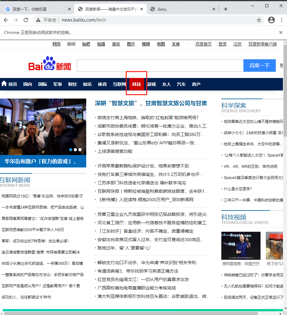The width and height of the screenshot is (287, 315).
Task: Open the Wall Street traders carousel image
Action: 43,127
